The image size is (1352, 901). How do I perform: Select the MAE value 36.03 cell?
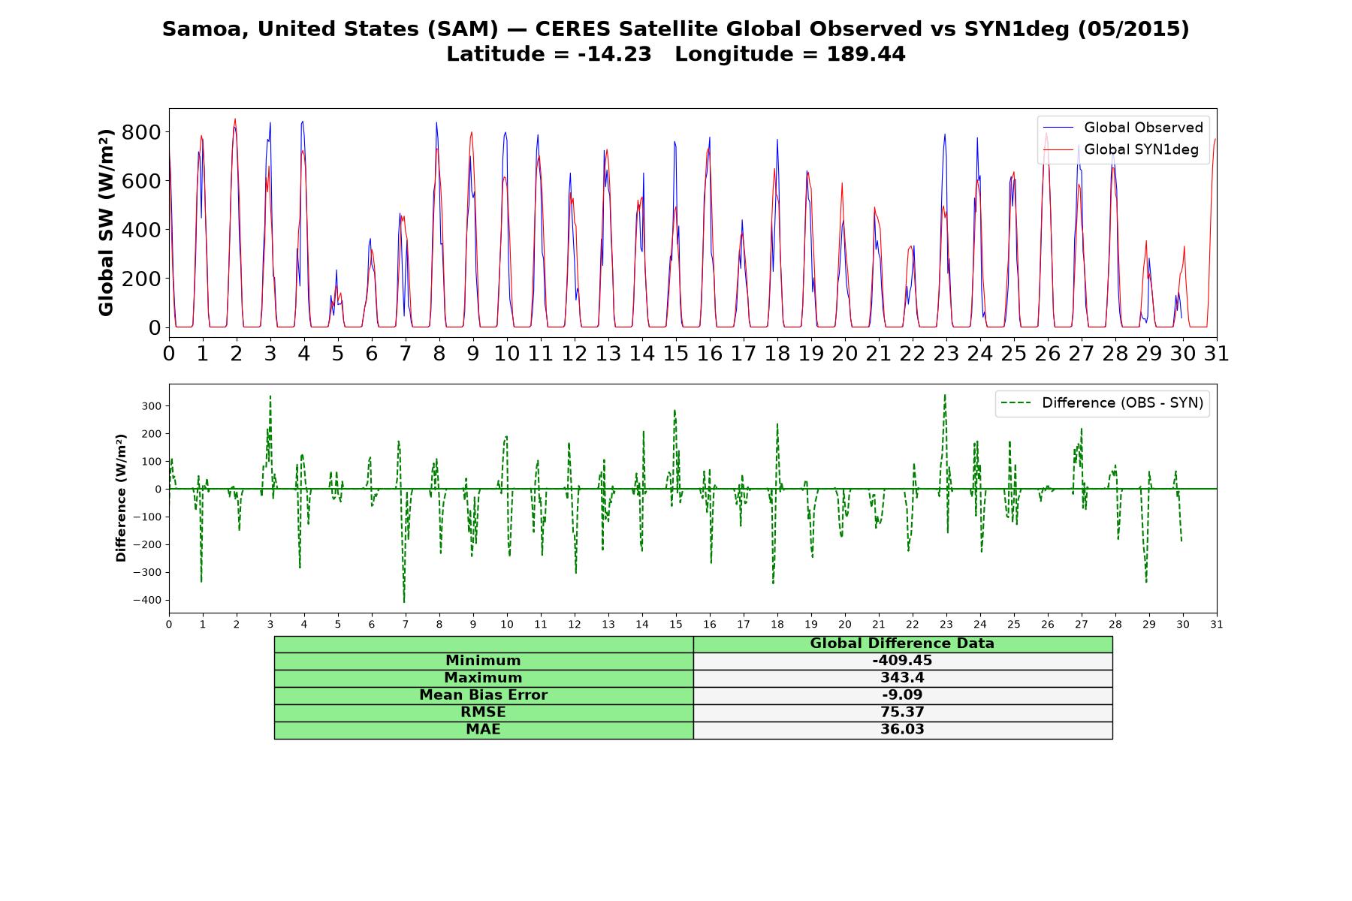pos(903,730)
